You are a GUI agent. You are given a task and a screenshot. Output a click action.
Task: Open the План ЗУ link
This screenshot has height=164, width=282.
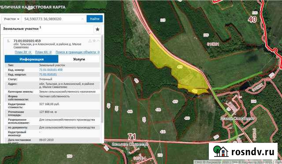(23, 52)
